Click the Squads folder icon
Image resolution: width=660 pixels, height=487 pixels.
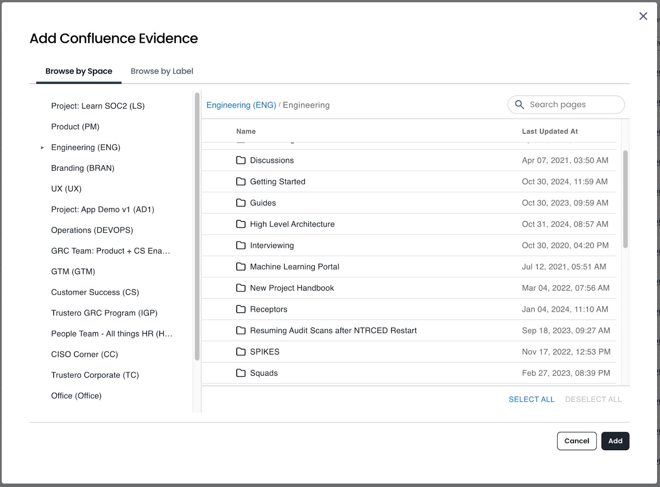point(241,373)
